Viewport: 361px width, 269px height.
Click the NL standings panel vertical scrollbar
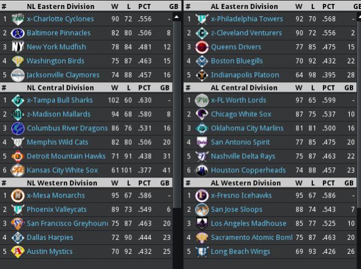tap(177, 135)
